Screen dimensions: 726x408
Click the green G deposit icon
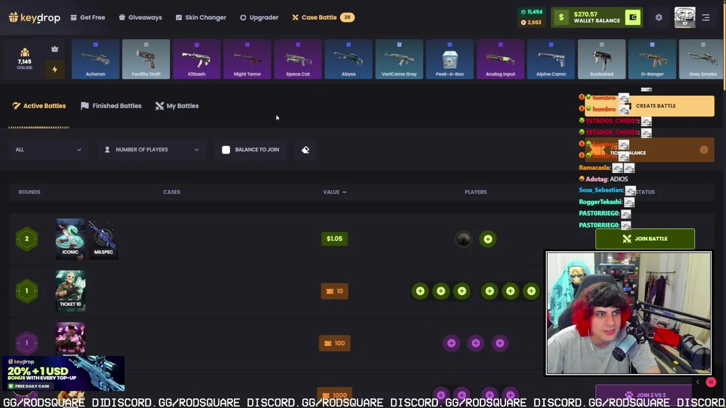pyautogui.click(x=633, y=18)
